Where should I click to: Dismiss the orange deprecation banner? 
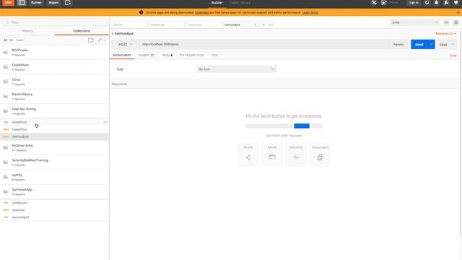tap(458, 12)
